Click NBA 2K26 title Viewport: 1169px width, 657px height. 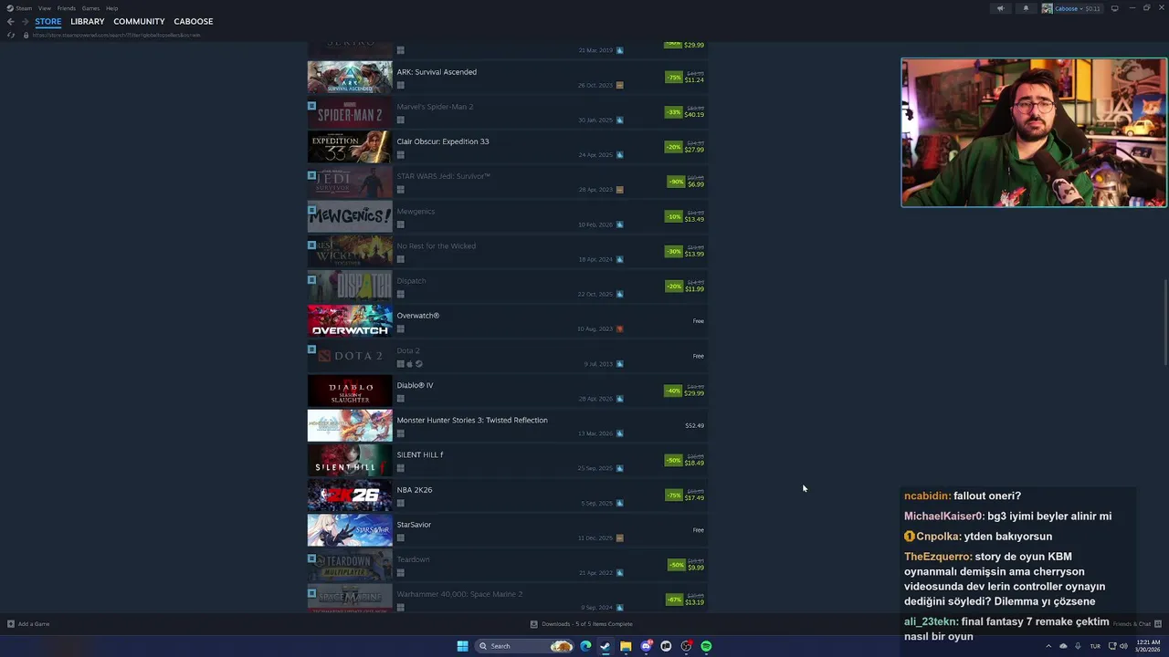[x=415, y=490]
